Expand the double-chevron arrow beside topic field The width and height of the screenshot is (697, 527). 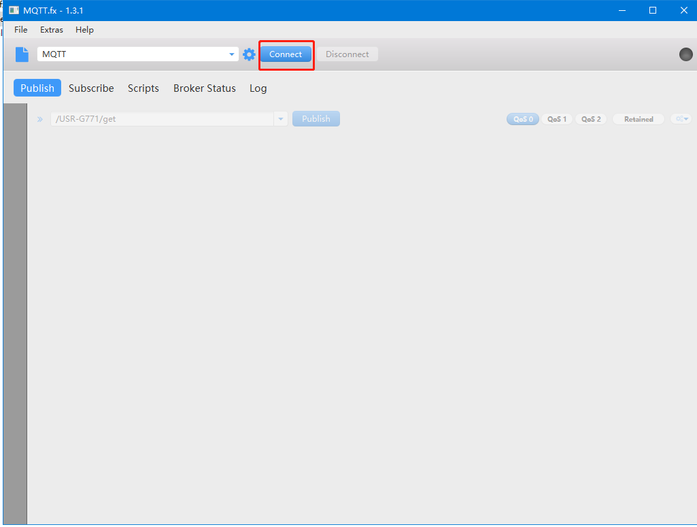[40, 119]
